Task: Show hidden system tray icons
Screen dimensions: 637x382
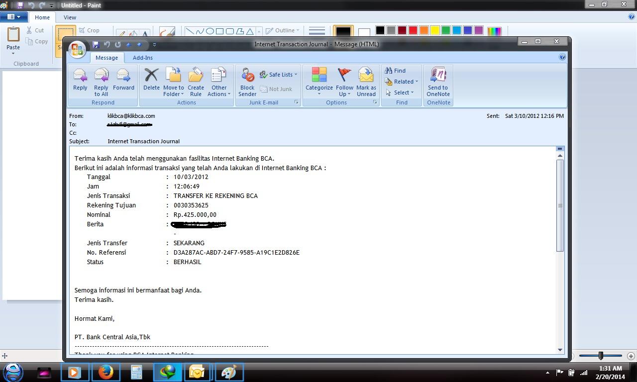Action: [547, 372]
